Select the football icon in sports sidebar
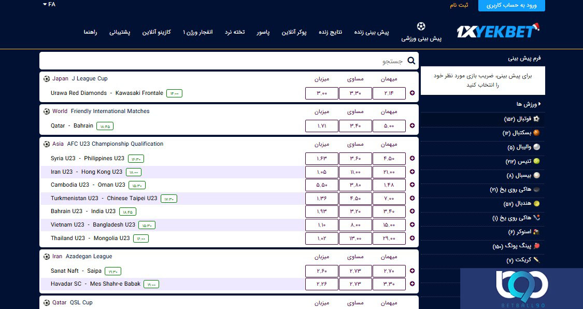The width and height of the screenshot is (583, 309). pyautogui.click(x=536, y=119)
